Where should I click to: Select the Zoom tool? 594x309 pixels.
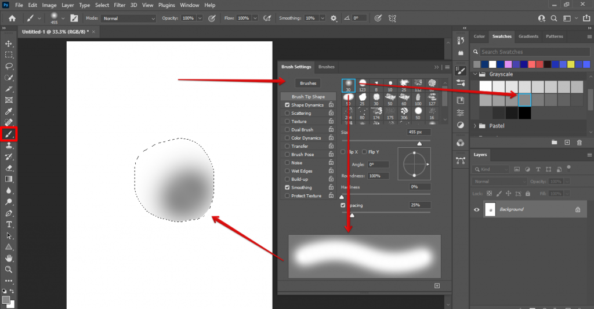click(9, 270)
